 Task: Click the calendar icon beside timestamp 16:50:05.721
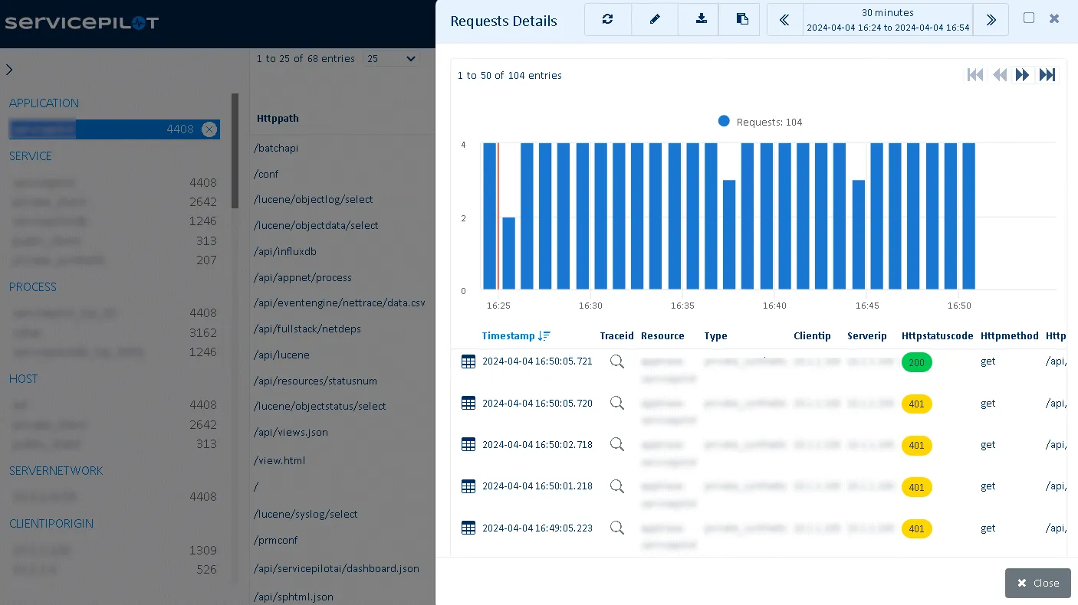(x=468, y=361)
